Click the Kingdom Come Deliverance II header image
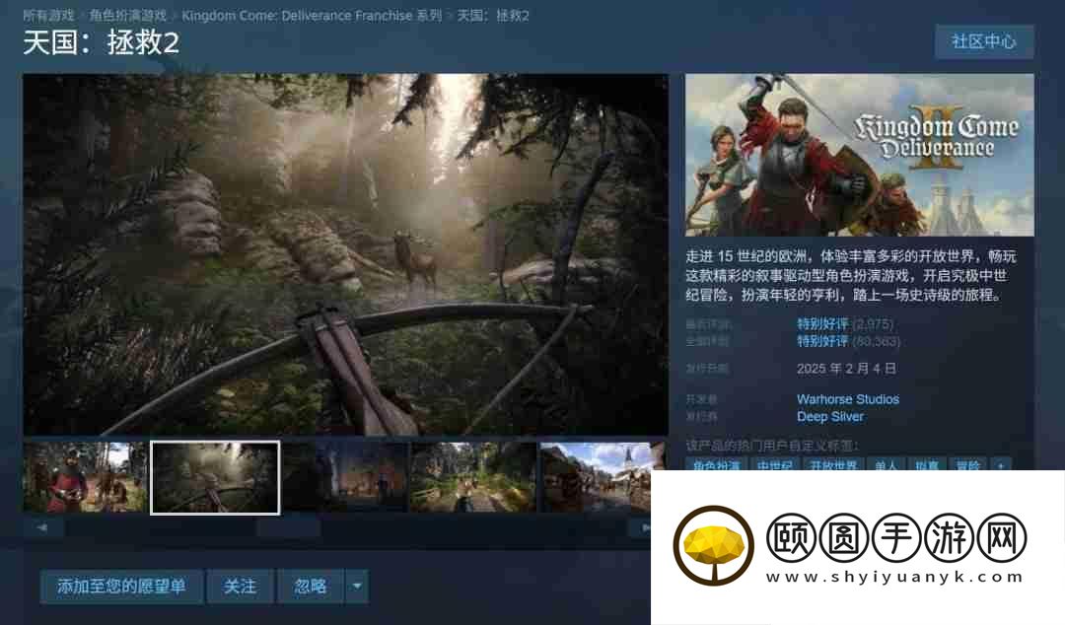Viewport: 1065px width, 625px height. tap(859, 155)
